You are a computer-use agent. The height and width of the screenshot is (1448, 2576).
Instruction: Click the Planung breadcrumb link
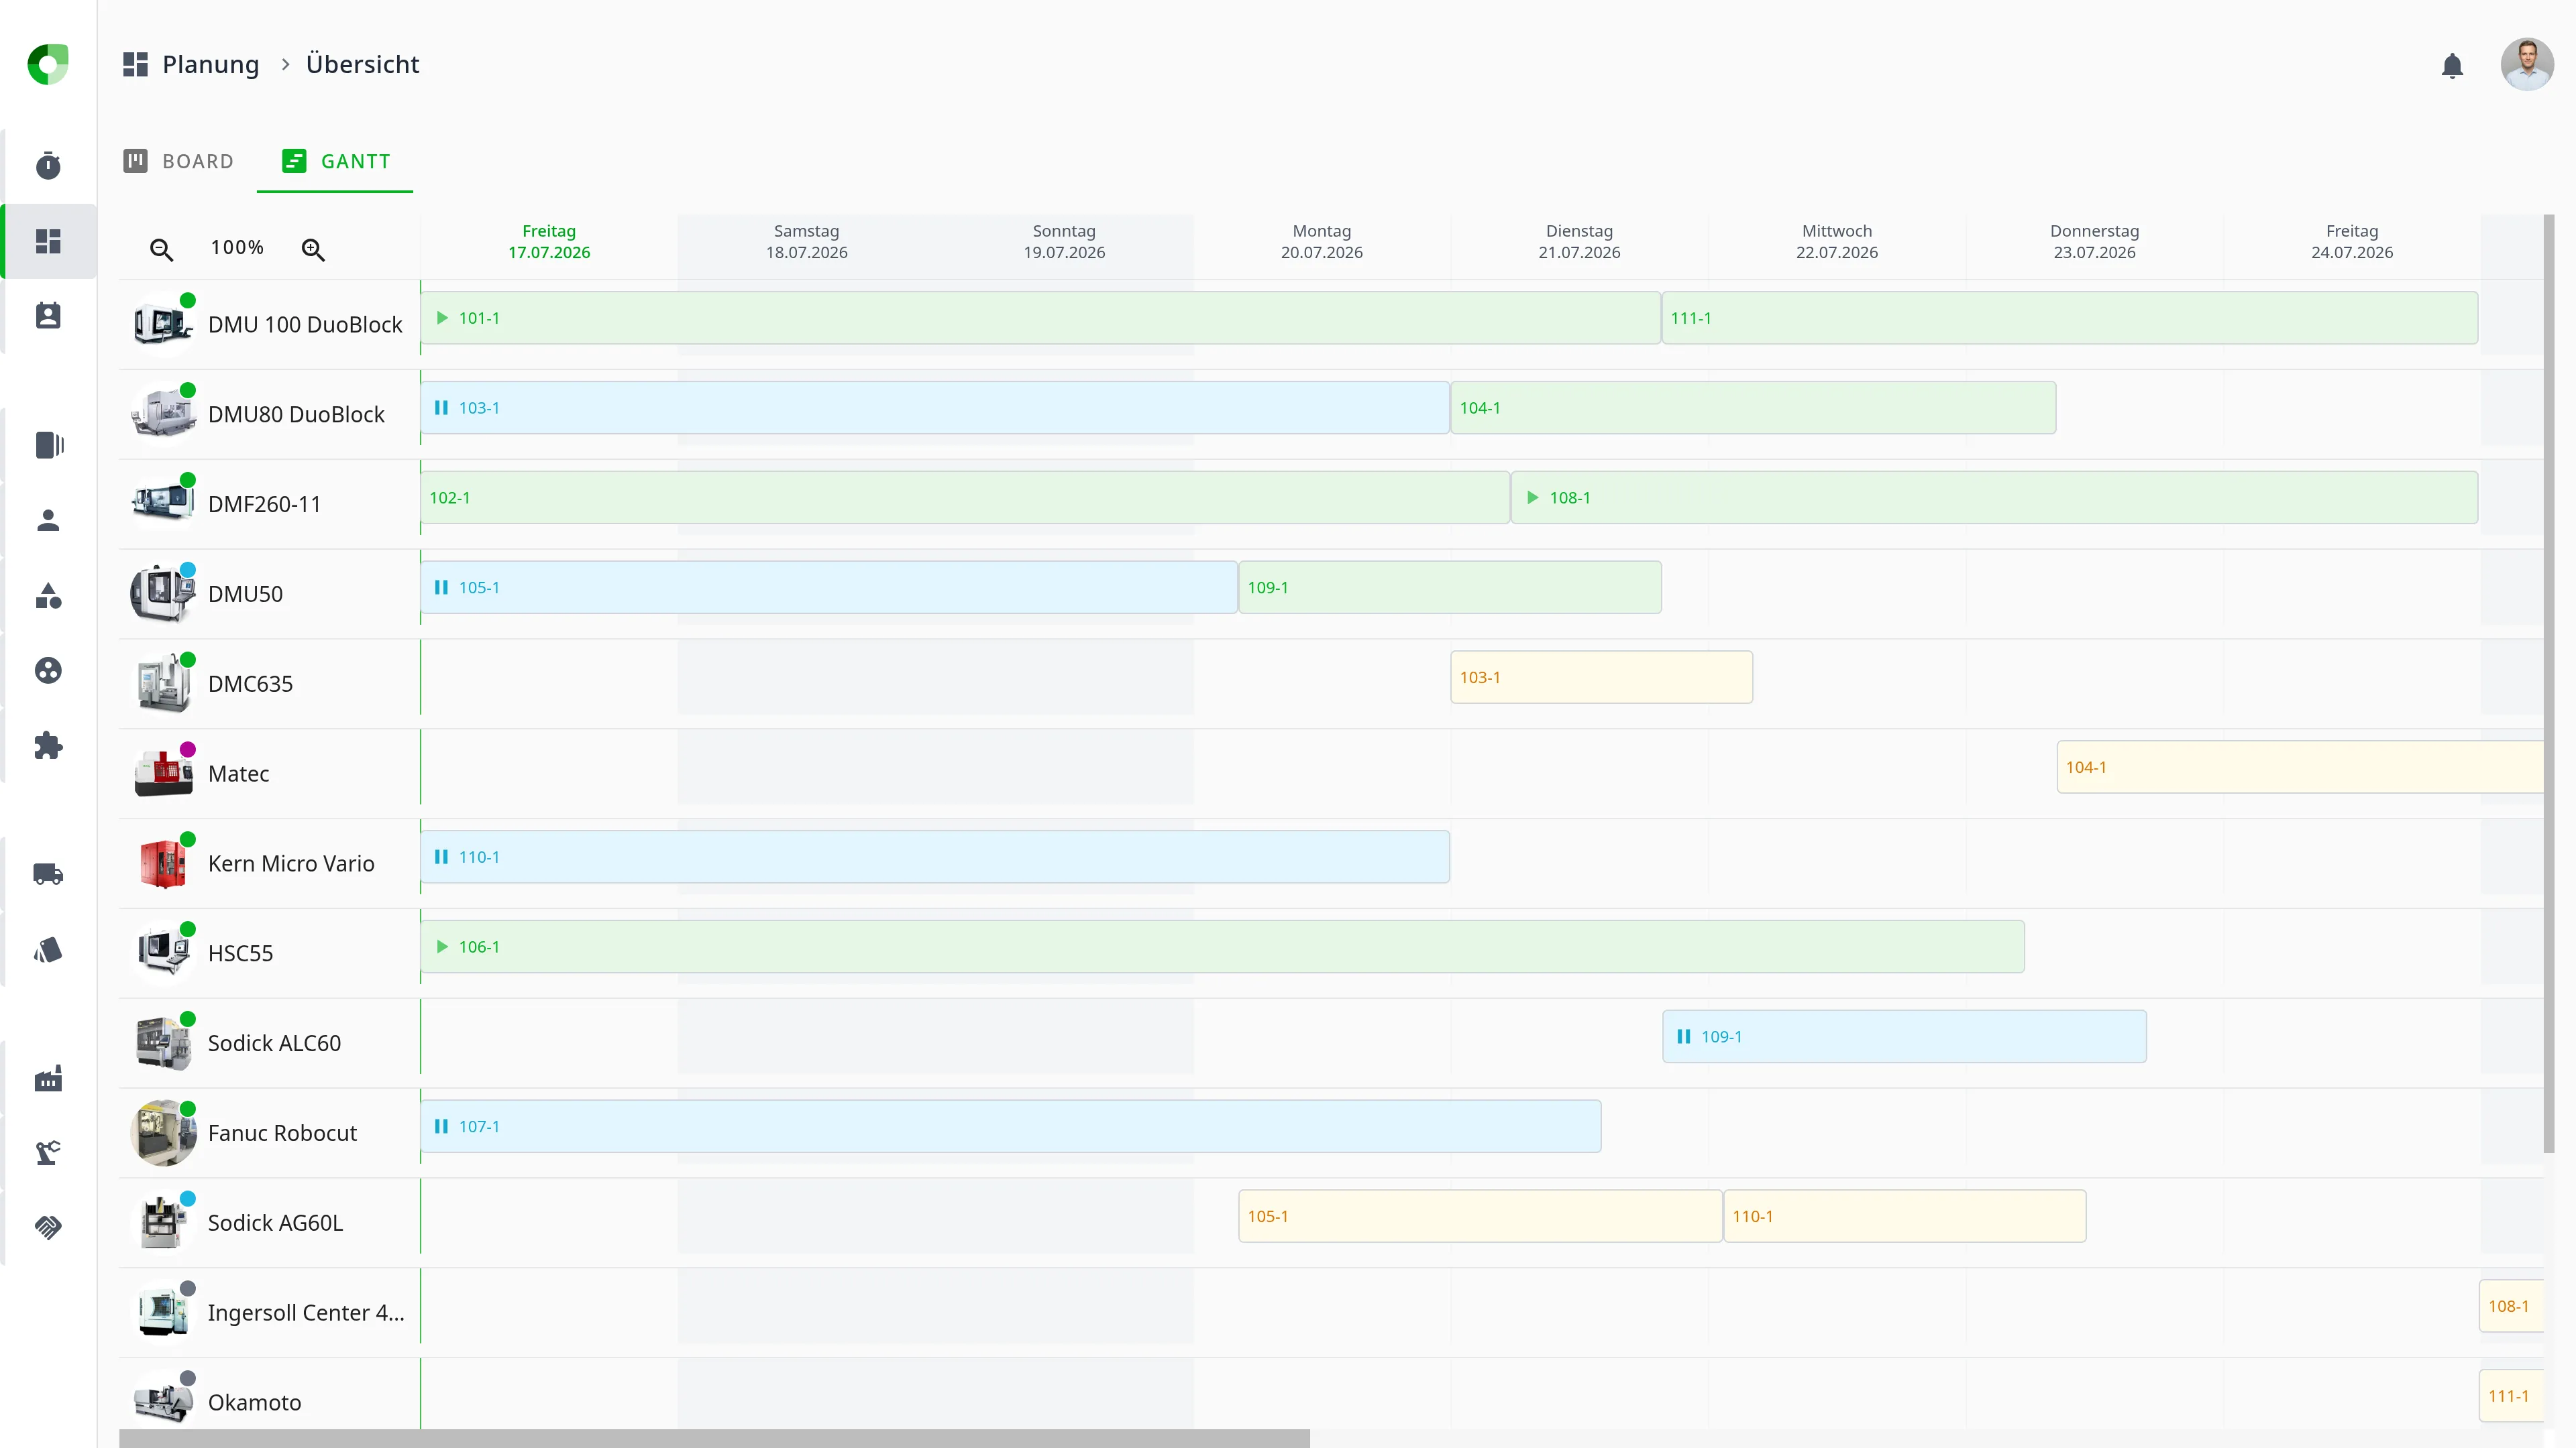click(210, 64)
